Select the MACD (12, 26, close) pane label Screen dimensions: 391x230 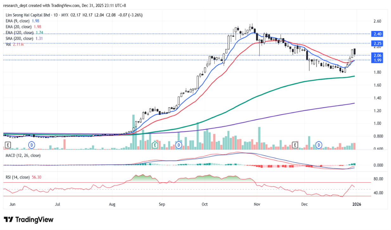pyautogui.click(x=23, y=155)
